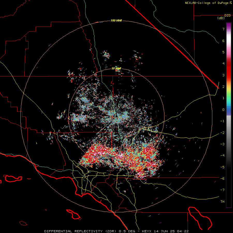Click the 'TH' threshold label on the scale
This screenshot has height=233, width=233.
[222, 202]
